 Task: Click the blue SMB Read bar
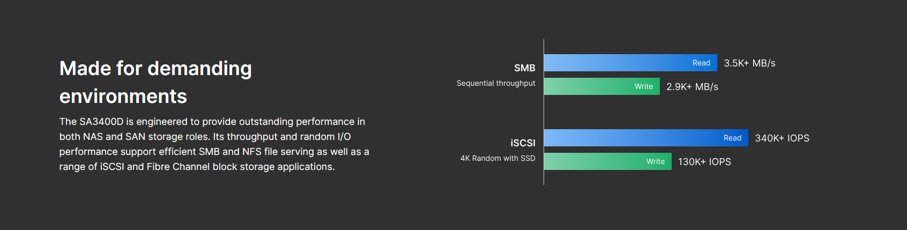coord(630,63)
